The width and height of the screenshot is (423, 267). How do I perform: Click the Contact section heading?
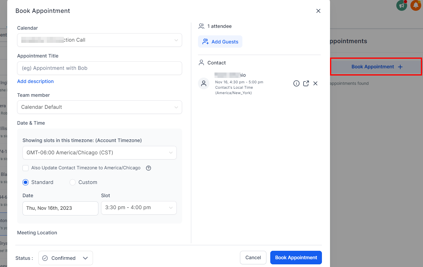coord(217,63)
